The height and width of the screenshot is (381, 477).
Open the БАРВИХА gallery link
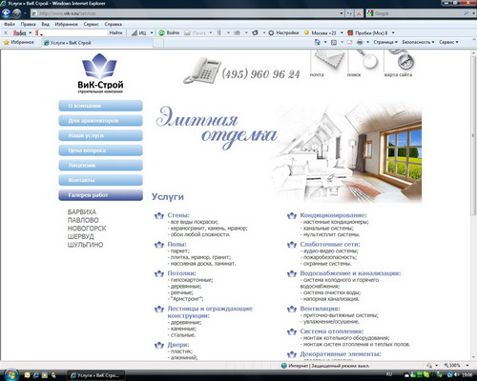click(82, 211)
